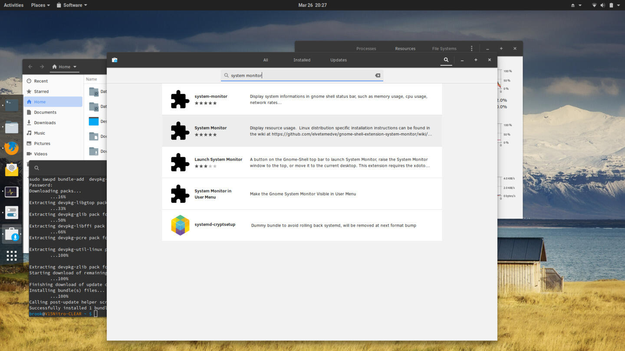Switch to the Updates tab
Image resolution: width=625 pixels, height=351 pixels.
[x=339, y=60]
